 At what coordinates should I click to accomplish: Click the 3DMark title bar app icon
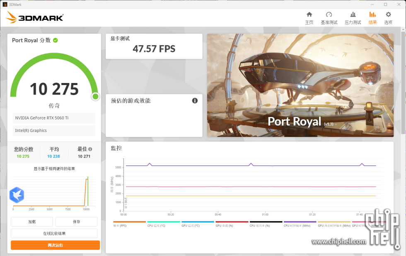coord(5,5)
